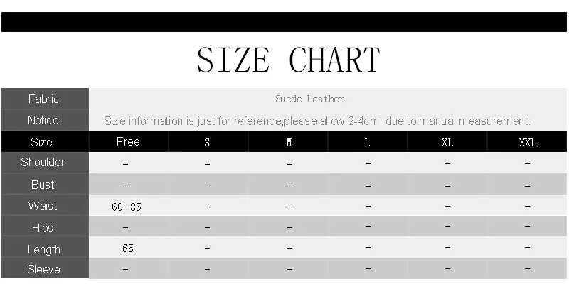Select the S size column header
The height and width of the screenshot is (284, 569).
coord(207,143)
